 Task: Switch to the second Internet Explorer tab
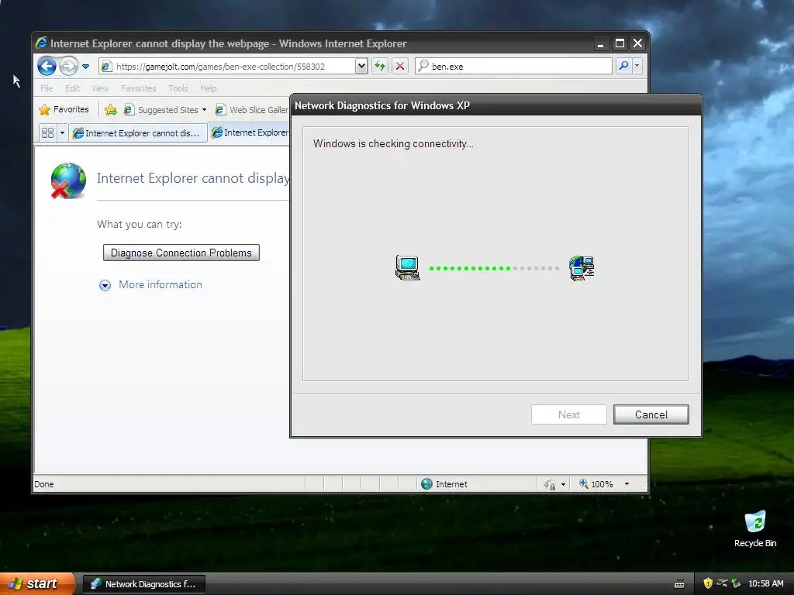(250, 132)
